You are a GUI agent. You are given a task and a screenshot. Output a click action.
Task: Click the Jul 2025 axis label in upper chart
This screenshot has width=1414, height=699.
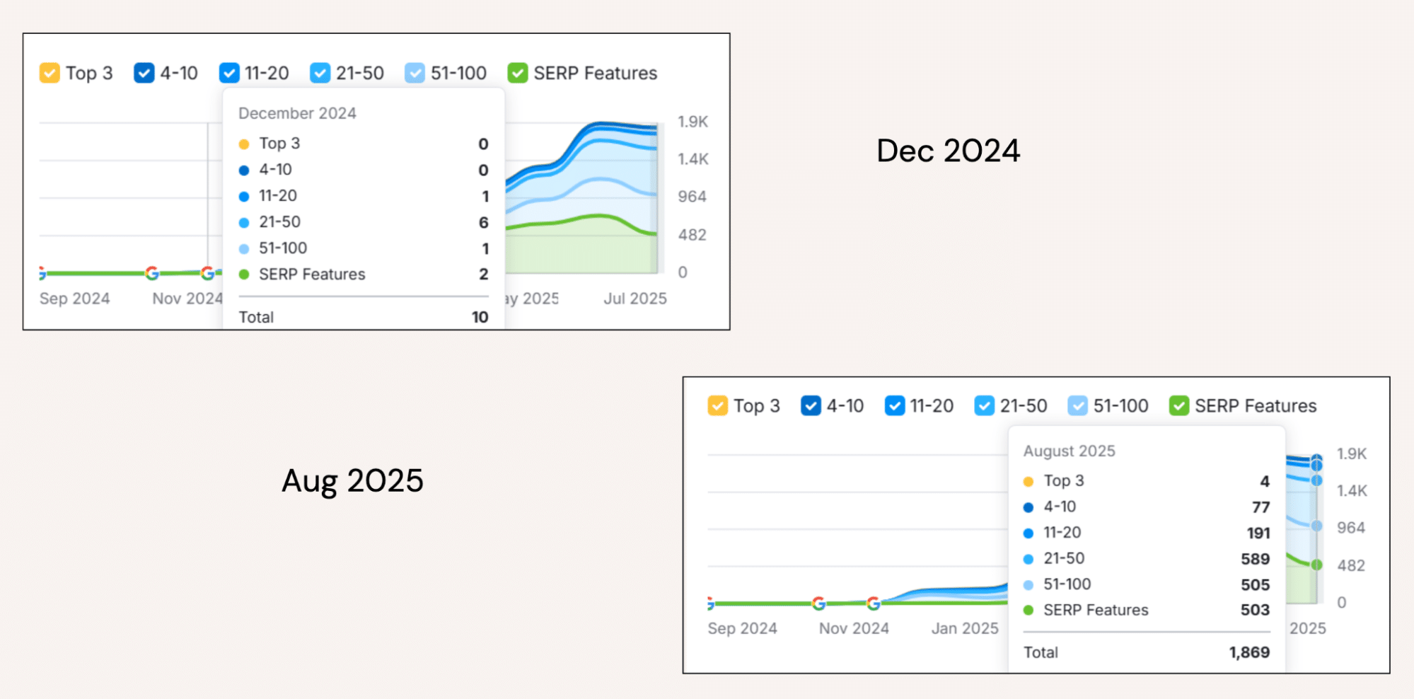(x=634, y=299)
